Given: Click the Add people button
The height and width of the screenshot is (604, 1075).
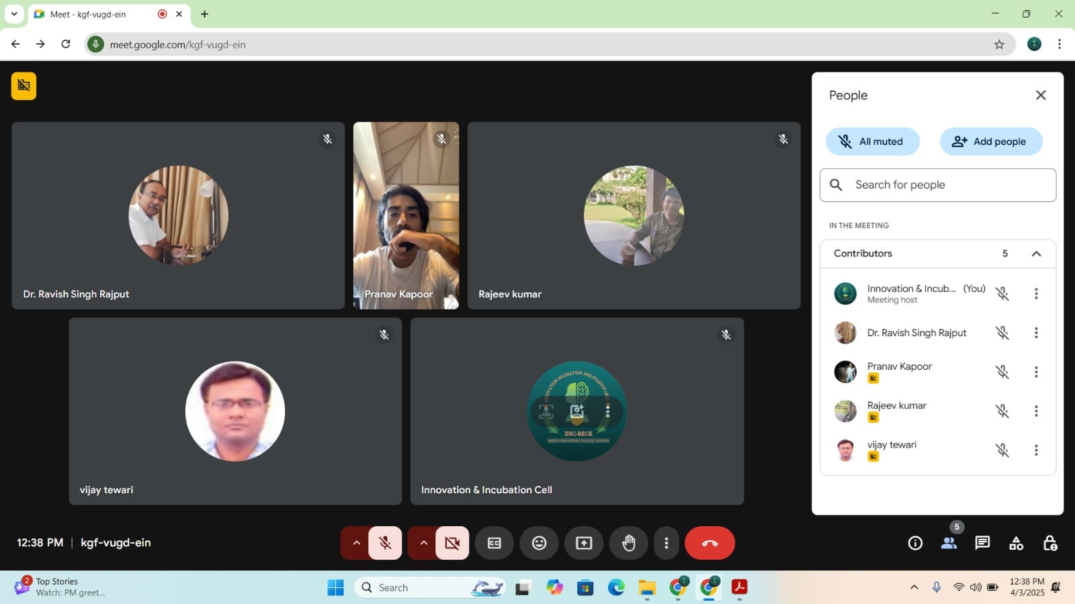Looking at the screenshot, I should coord(991,142).
